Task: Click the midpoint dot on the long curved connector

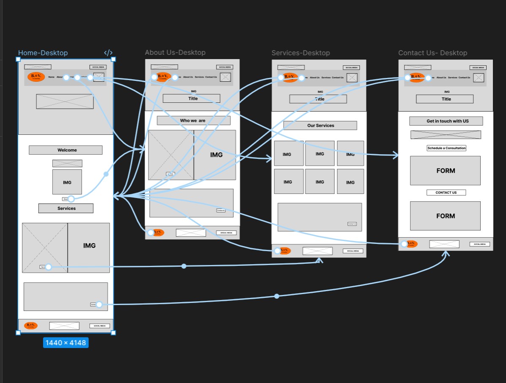Action: coord(276,296)
